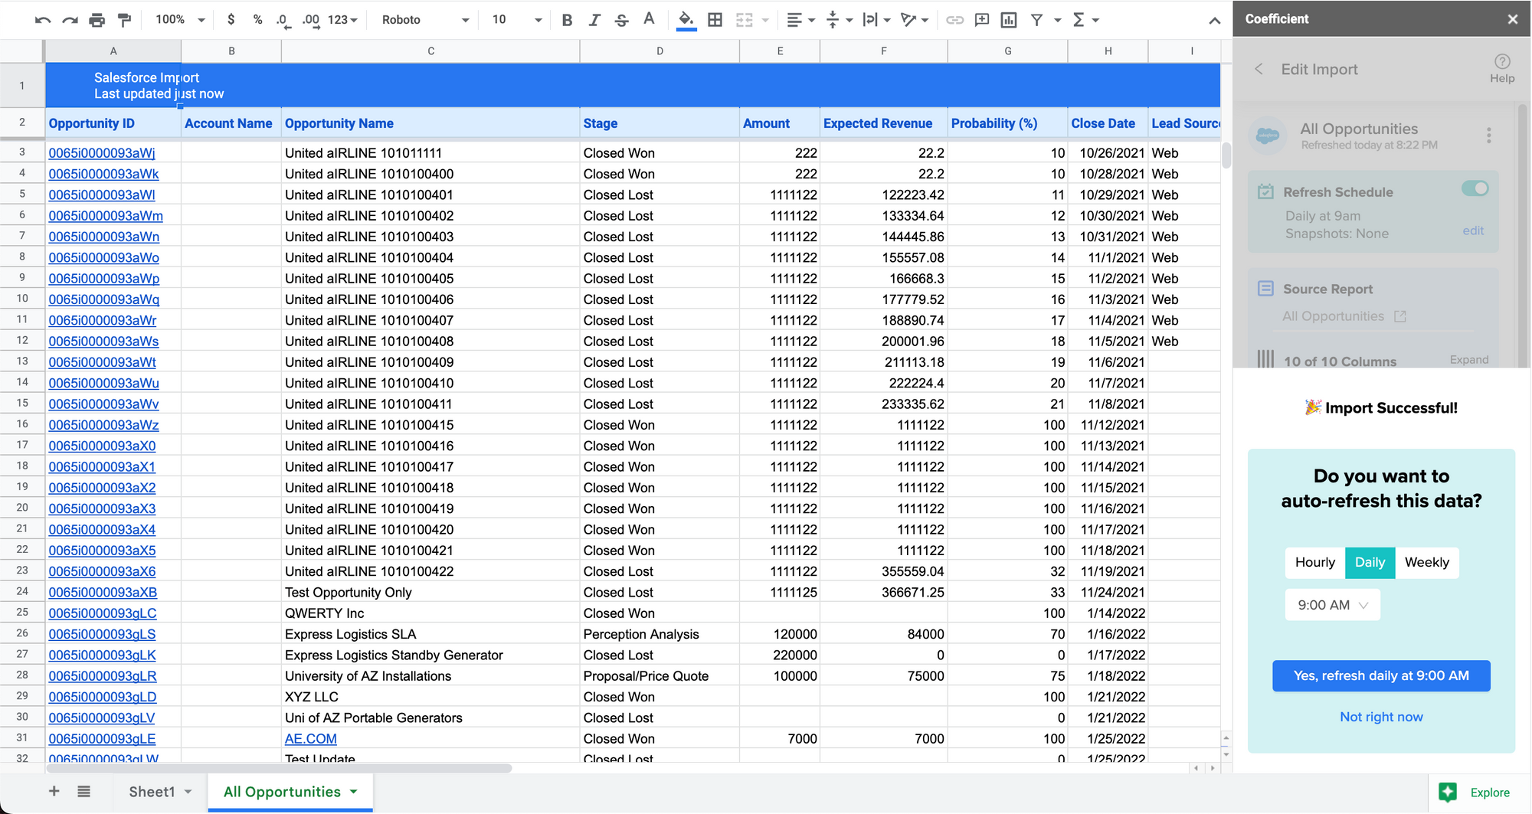The image size is (1532, 814).
Task: Select the Hourly refresh option
Action: click(1314, 562)
